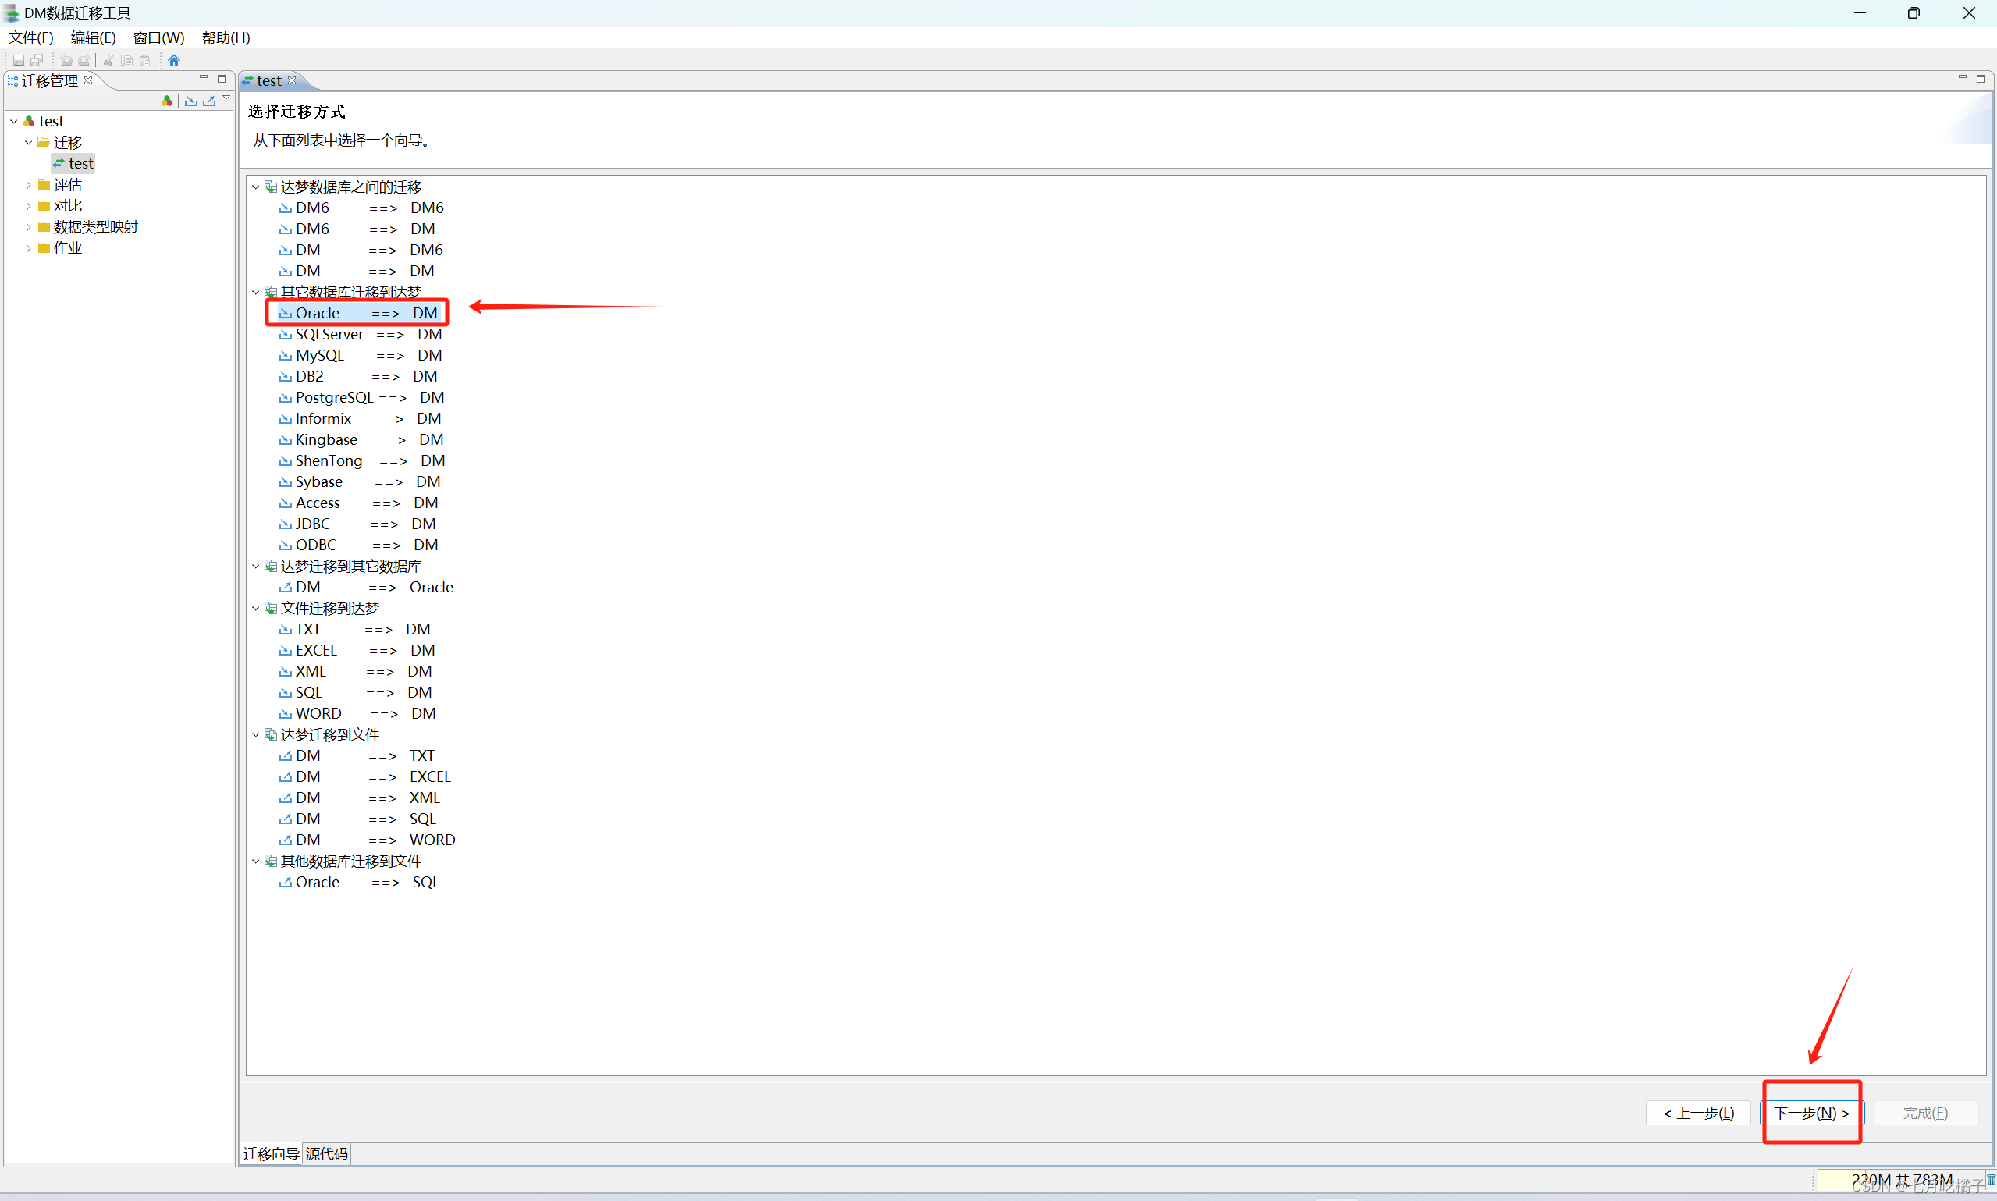
Task: Open the 文件(F) menu
Action: (30, 37)
